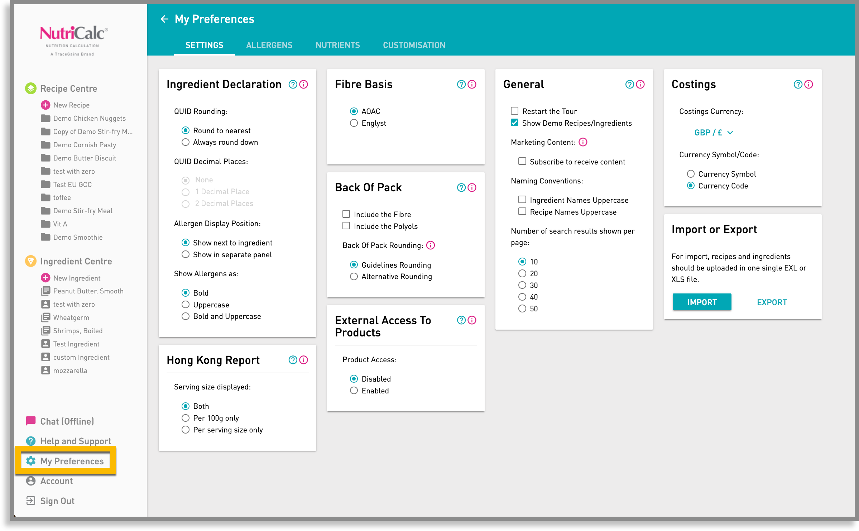859x531 pixels.
Task: Click the Ingredient Centre pin icon
Action: pos(31,261)
